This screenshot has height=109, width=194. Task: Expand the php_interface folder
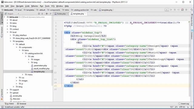click(x=11, y=35)
